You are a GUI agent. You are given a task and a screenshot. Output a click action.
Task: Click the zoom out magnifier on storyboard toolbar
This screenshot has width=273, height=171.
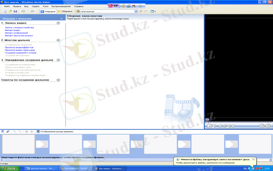point(20,132)
